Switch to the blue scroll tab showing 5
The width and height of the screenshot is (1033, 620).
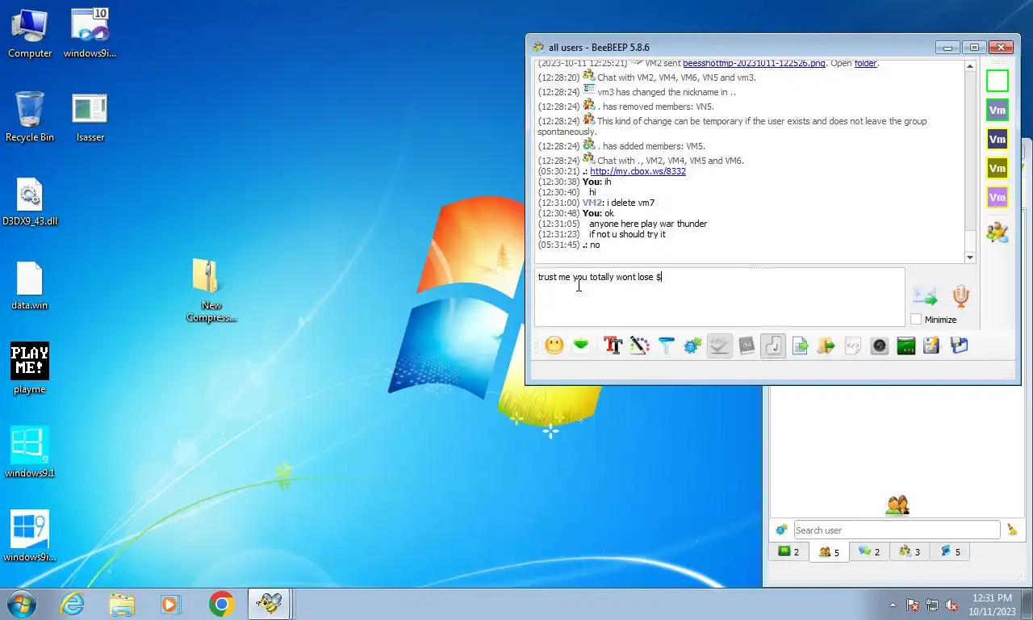(950, 551)
